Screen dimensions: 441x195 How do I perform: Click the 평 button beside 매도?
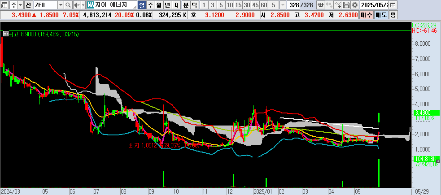[393, 15]
